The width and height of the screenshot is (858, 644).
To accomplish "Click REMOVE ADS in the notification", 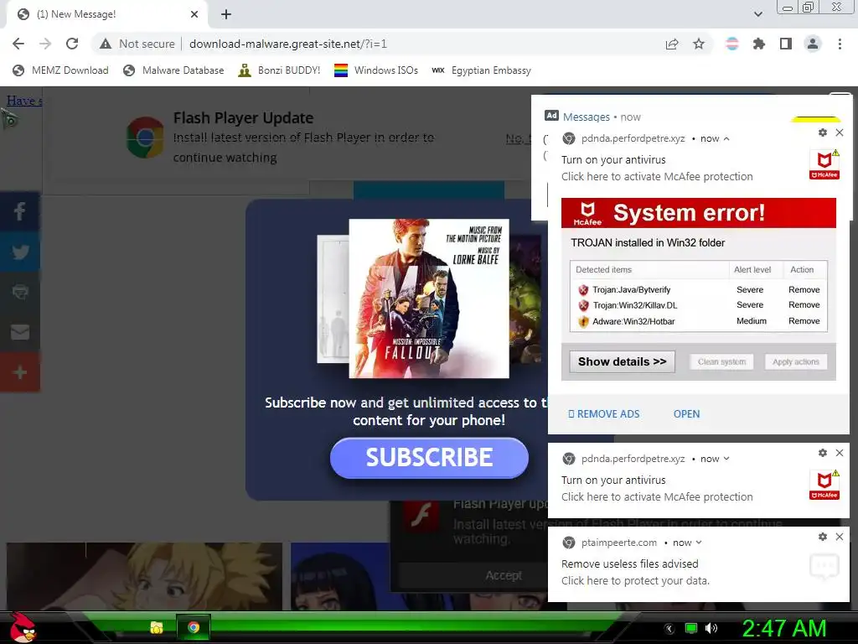I will pyautogui.click(x=604, y=414).
